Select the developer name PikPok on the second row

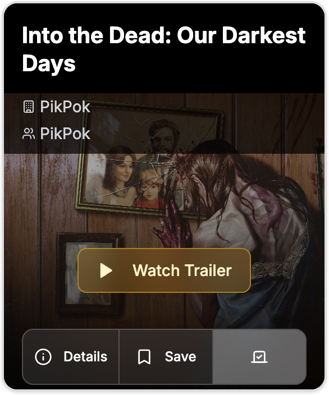point(65,134)
